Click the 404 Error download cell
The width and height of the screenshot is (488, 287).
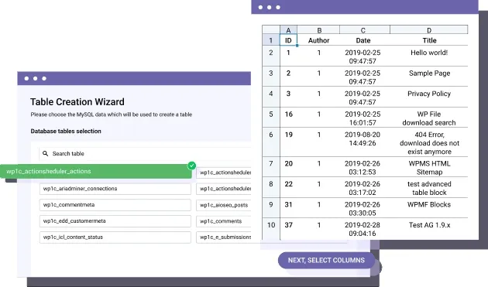[429, 142]
